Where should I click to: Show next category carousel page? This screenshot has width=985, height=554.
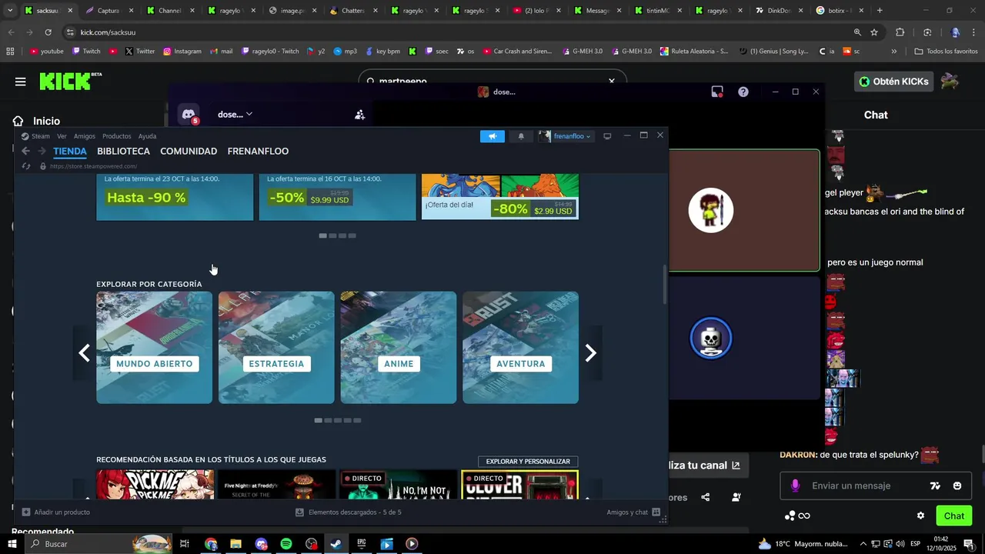coord(590,352)
